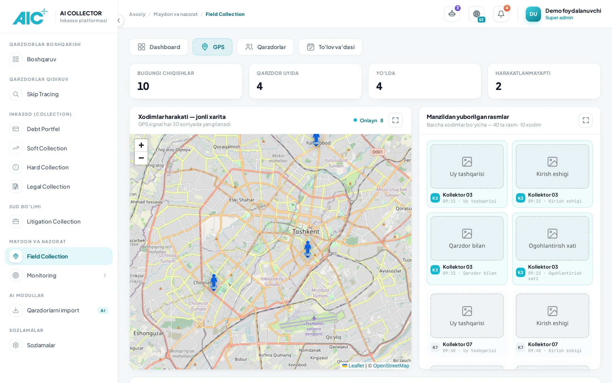Open Kollektor 07 Kirish eshigi photo
Screen dimensions: 612x383
point(552,323)
